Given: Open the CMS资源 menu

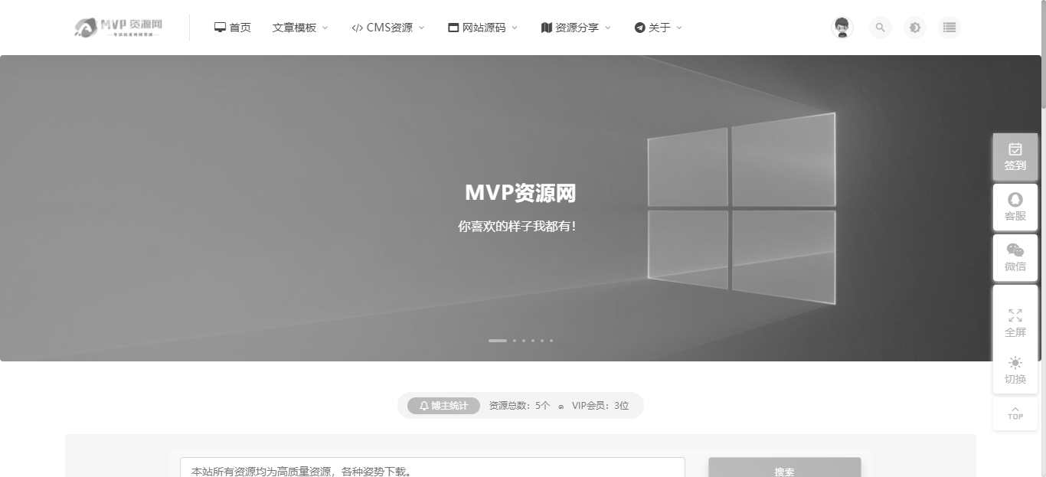Looking at the screenshot, I should (x=388, y=28).
